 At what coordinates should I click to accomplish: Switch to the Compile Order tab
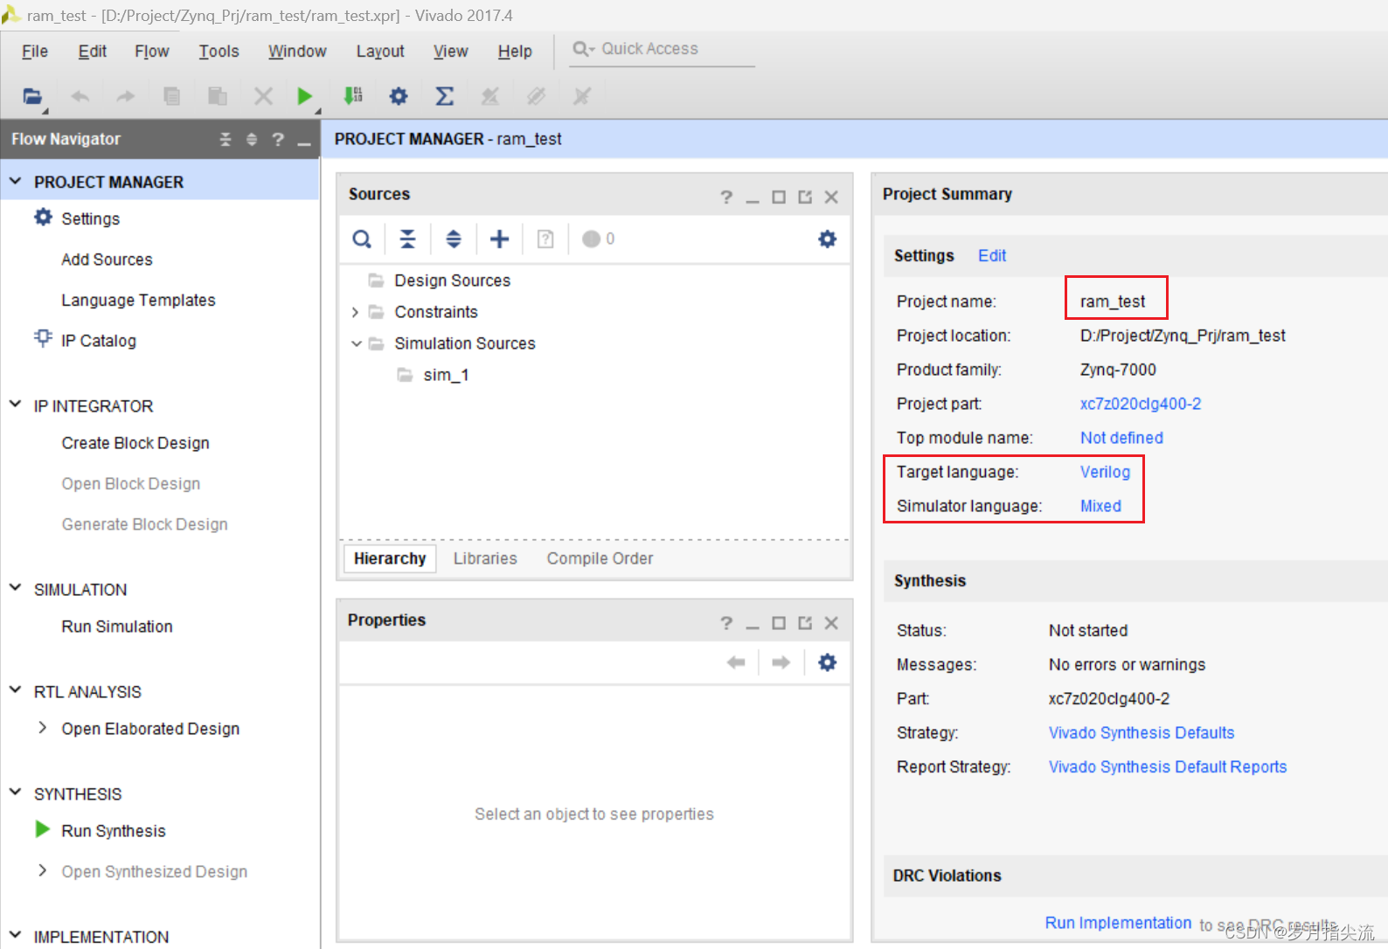pyautogui.click(x=600, y=558)
